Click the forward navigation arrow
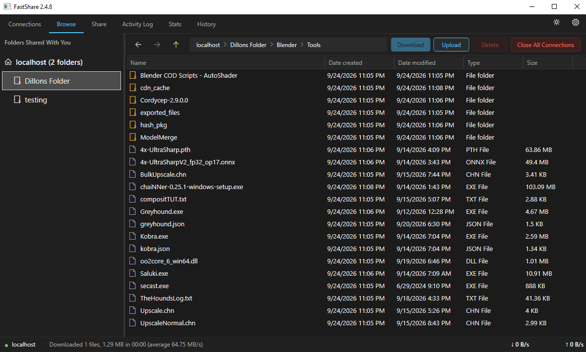 [157, 45]
